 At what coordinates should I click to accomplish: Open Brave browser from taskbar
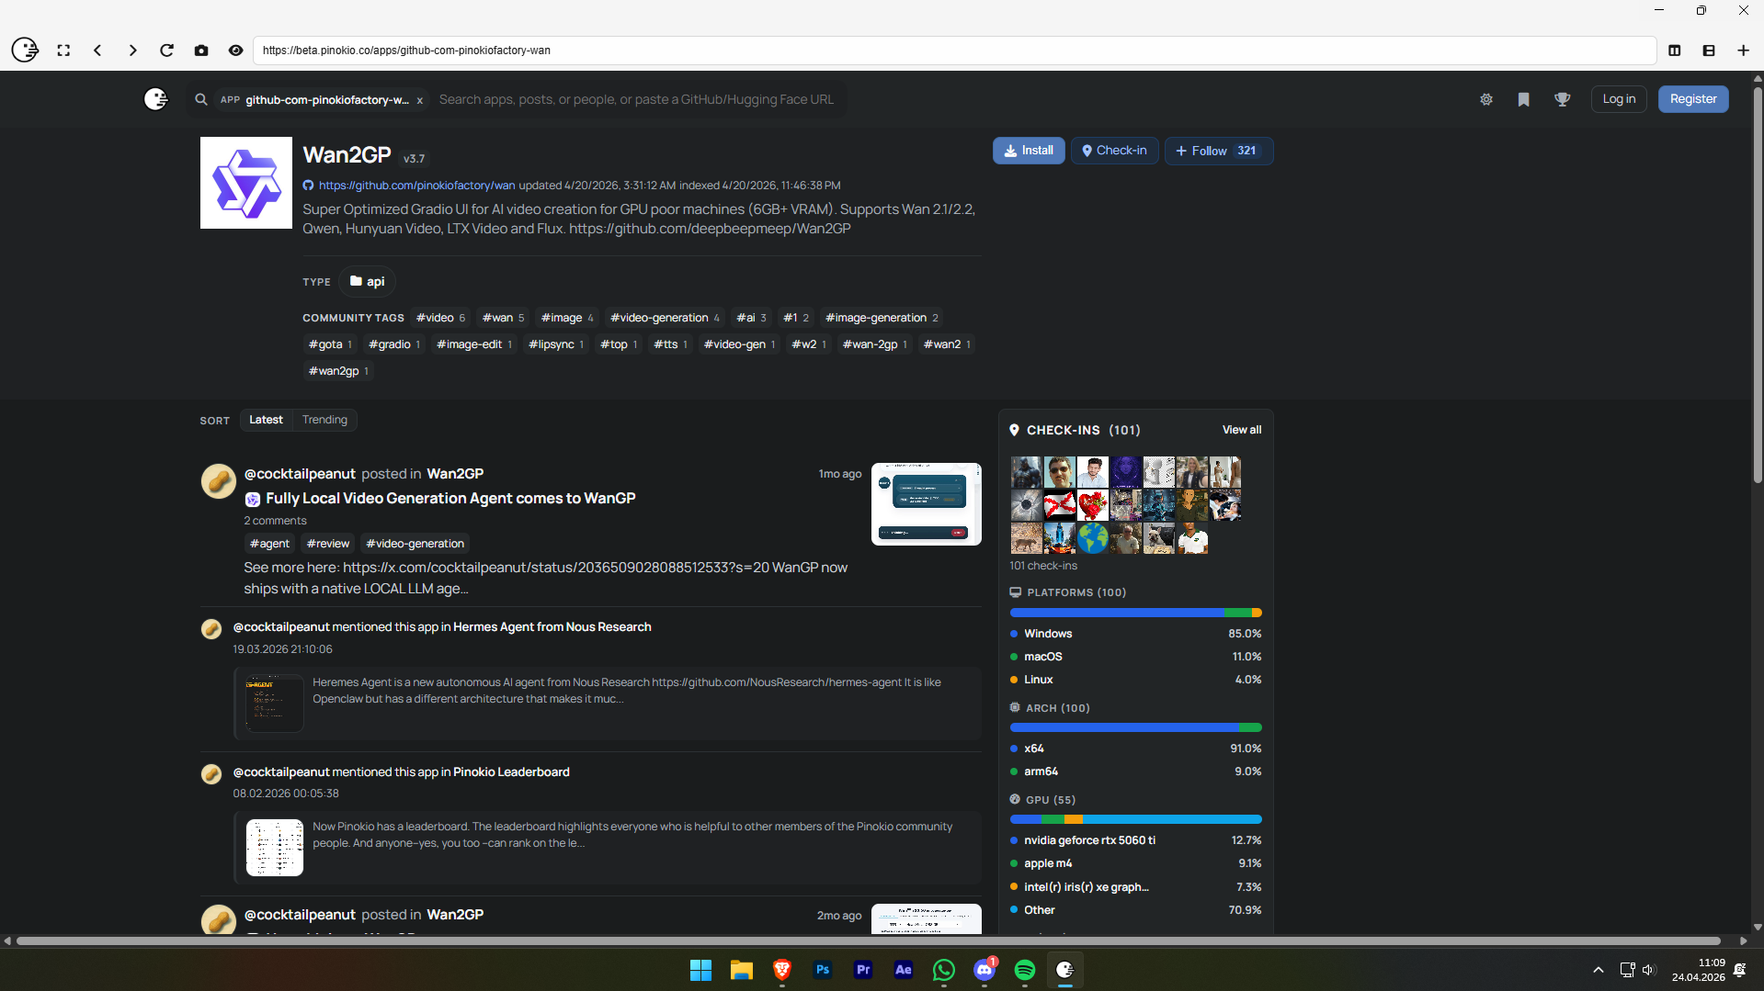click(x=782, y=970)
